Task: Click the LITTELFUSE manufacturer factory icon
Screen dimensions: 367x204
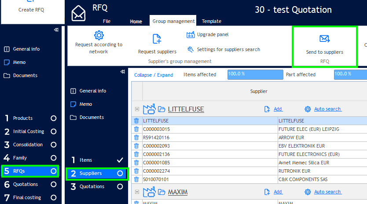Action: 149,109
